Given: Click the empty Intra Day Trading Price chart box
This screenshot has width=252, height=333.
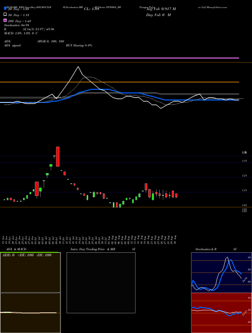Looking at the screenshot, I should (101, 283).
